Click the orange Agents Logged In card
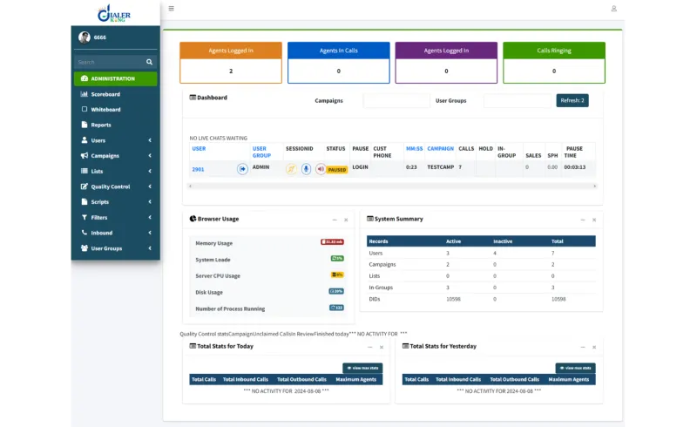Viewport: 697px width, 427px height. pos(231,63)
